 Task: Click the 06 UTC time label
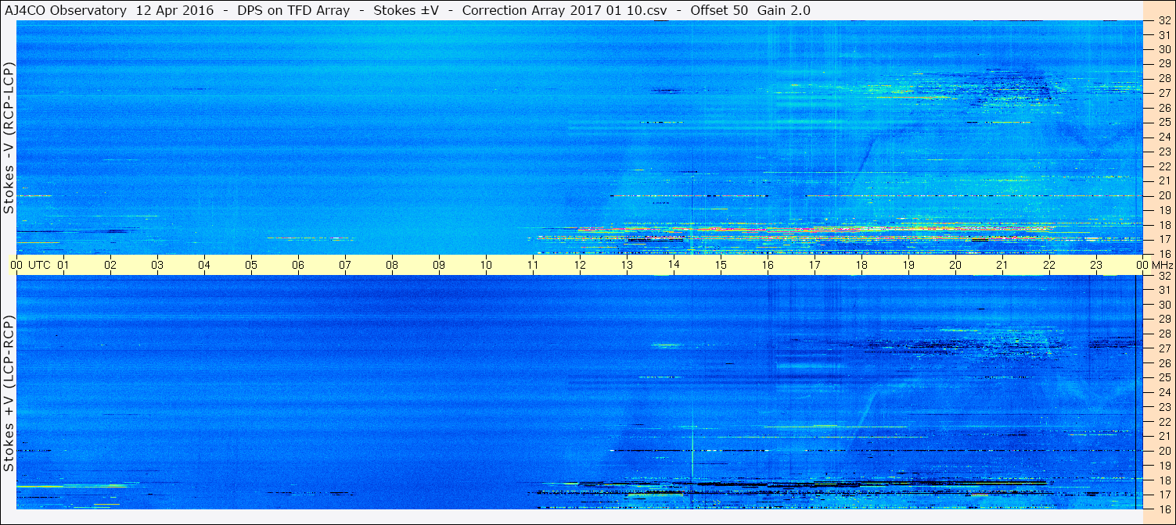click(x=298, y=265)
